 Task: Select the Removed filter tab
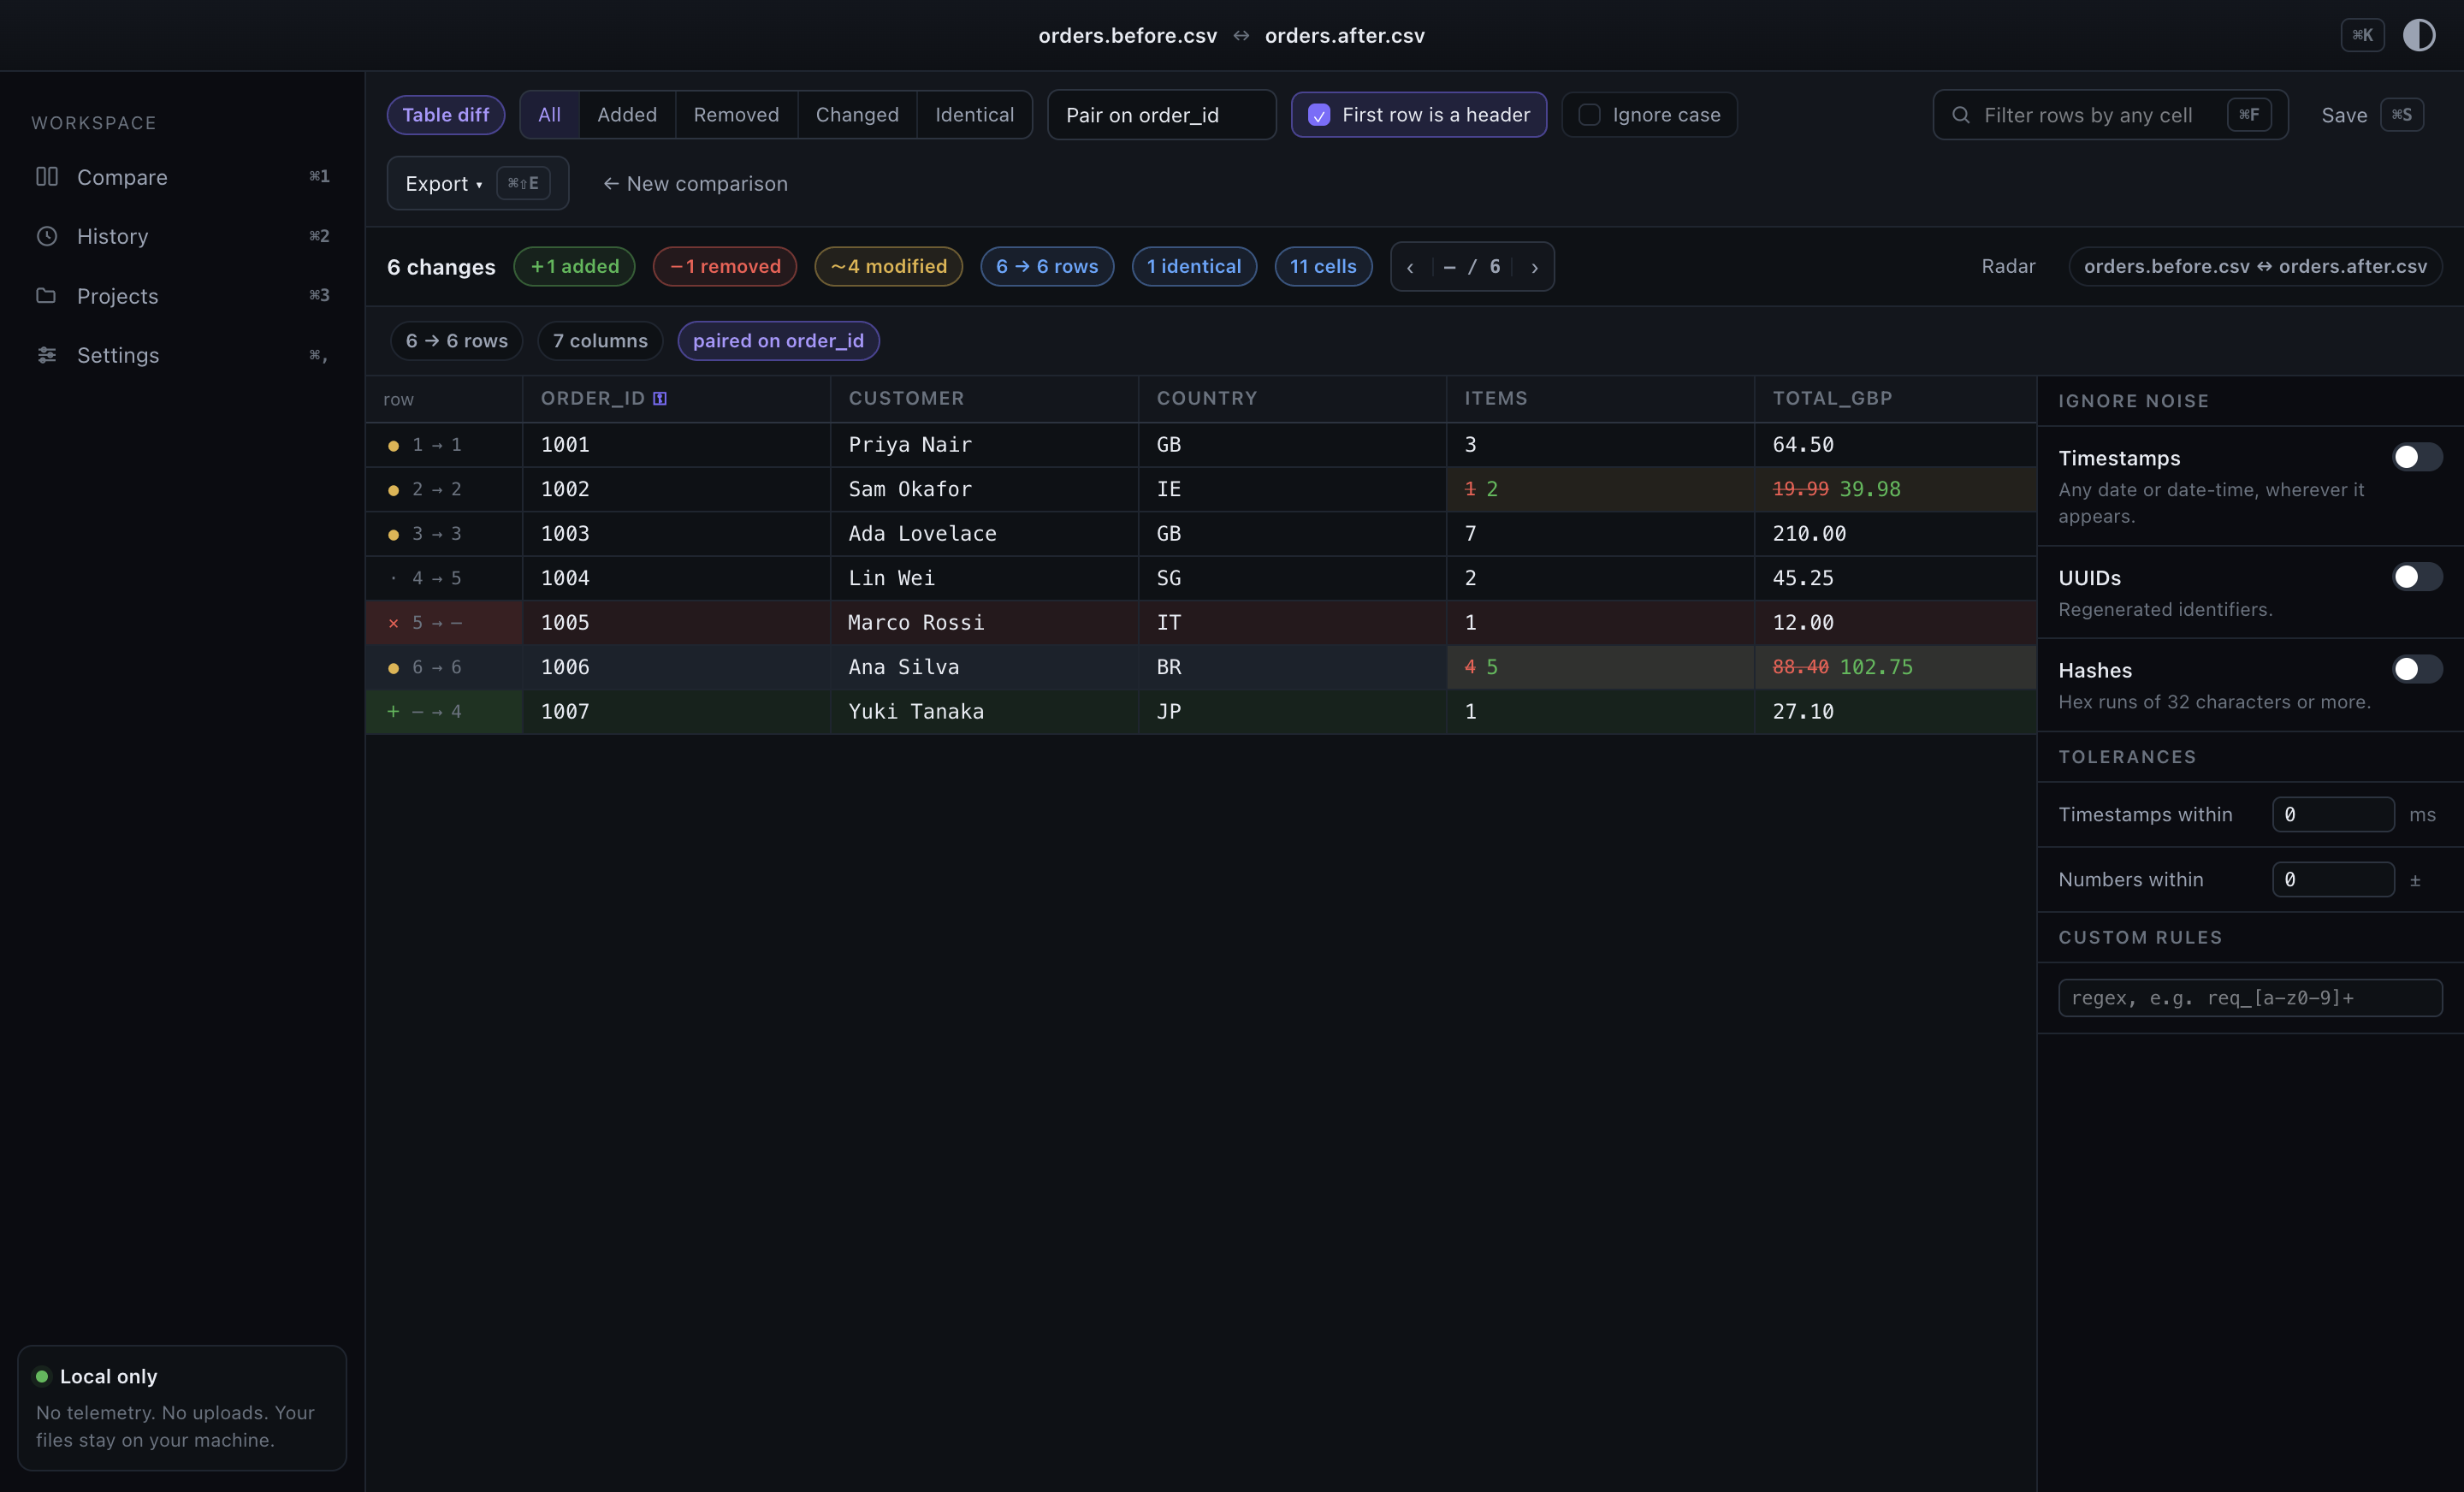(736, 115)
